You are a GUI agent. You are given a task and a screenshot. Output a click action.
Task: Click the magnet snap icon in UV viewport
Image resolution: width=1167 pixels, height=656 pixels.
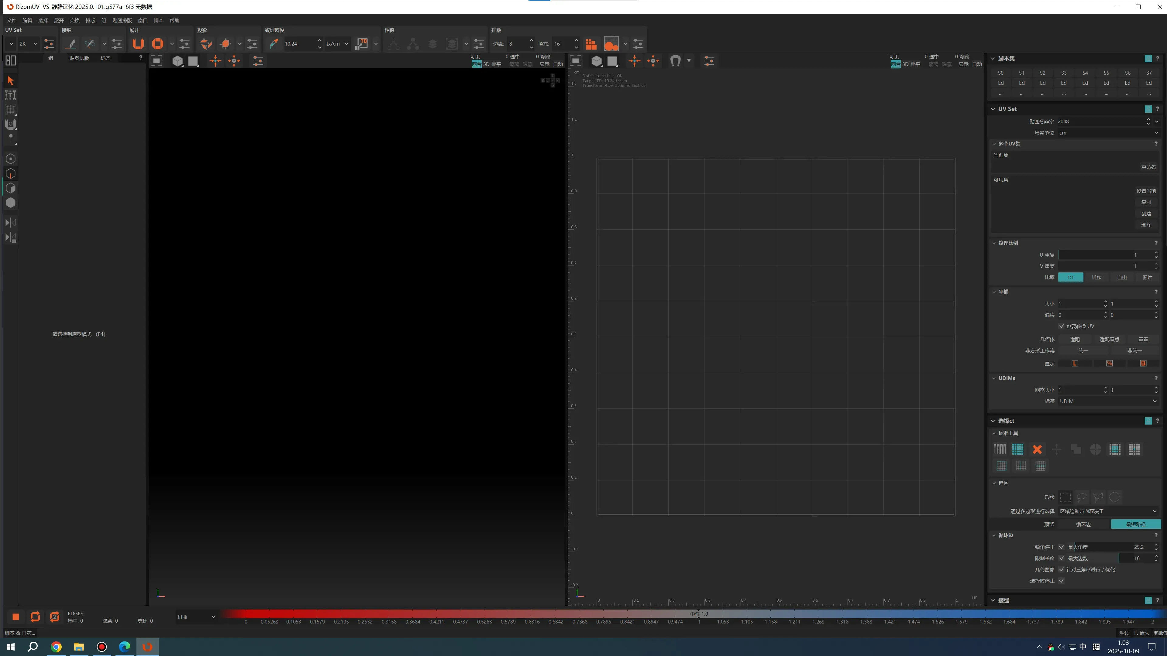click(x=675, y=61)
